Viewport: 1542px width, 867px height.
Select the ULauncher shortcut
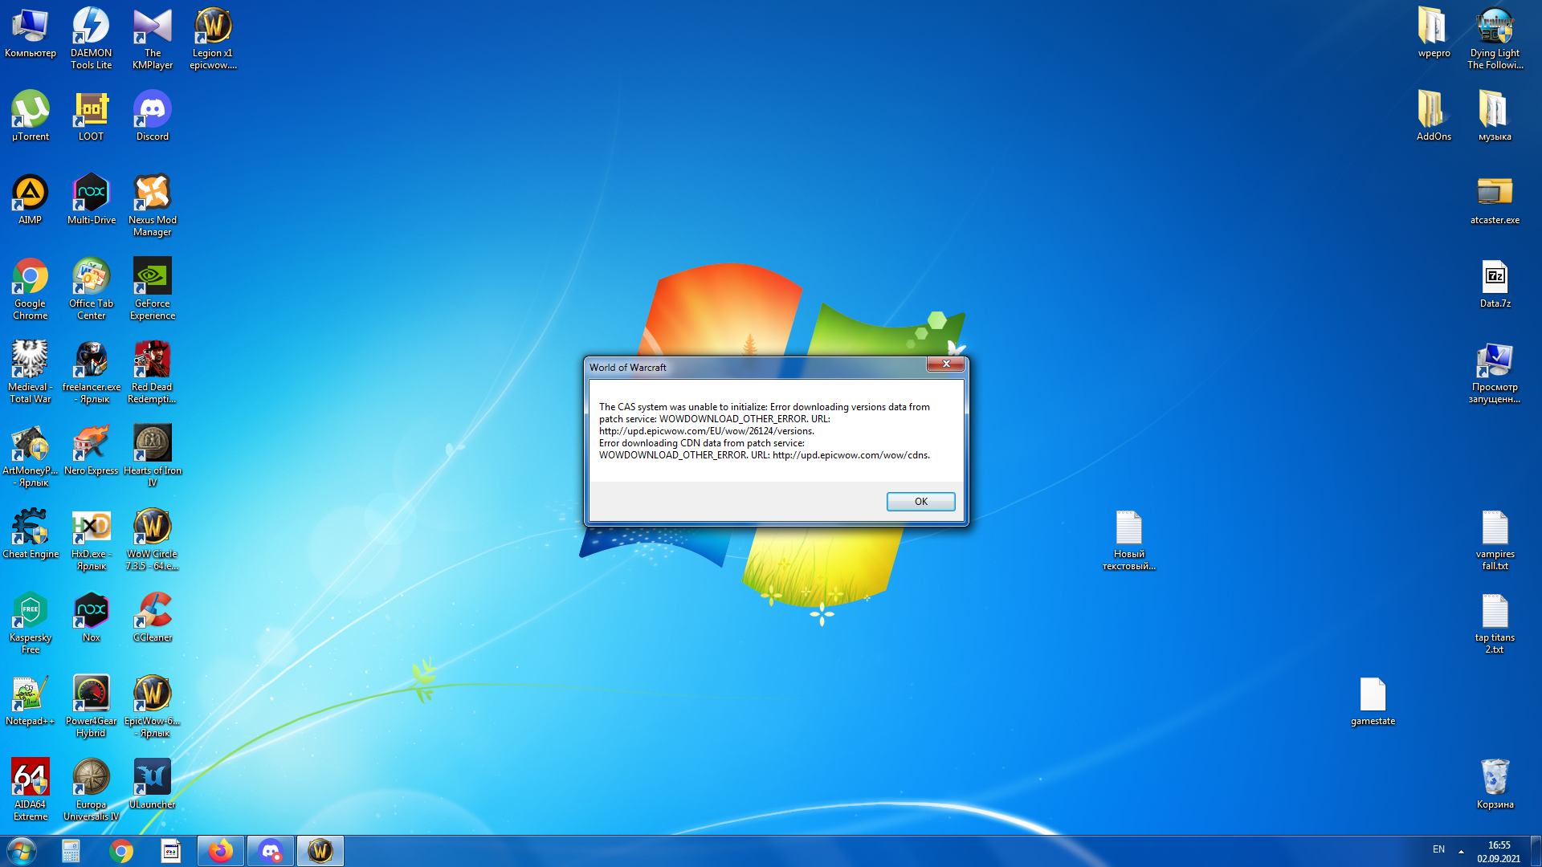coord(153,784)
